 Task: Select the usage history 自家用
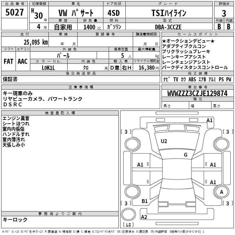point(63,27)
